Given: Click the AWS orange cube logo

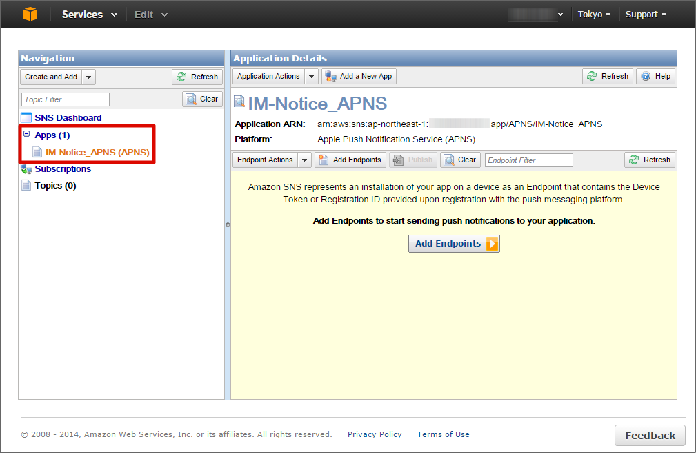Looking at the screenshot, I should pyautogui.click(x=30, y=14).
